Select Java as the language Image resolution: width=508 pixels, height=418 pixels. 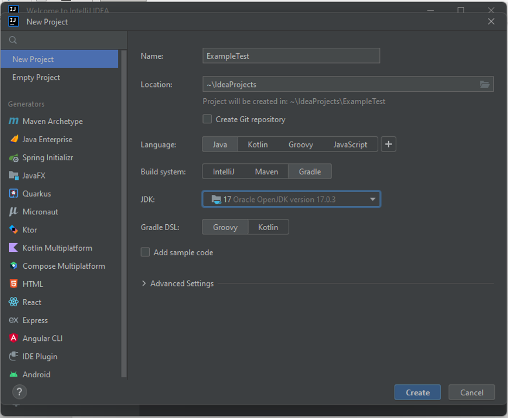tap(220, 144)
